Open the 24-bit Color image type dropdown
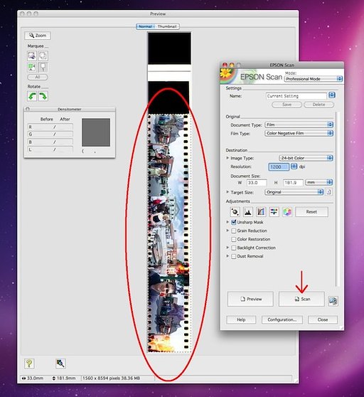The image size is (364, 397). pos(306,158)
